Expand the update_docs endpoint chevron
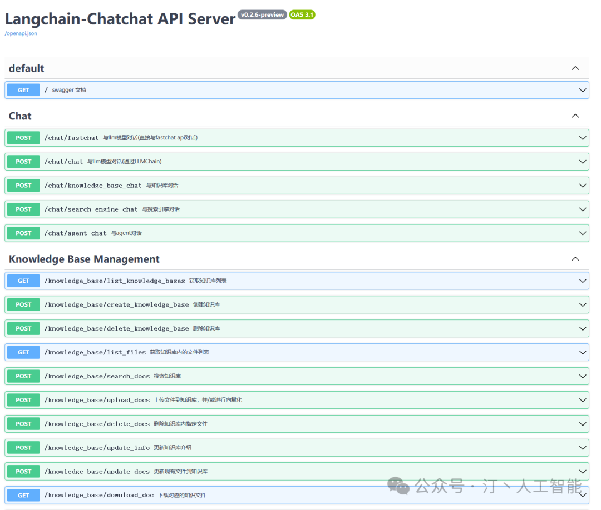 [x=582, y=472]
